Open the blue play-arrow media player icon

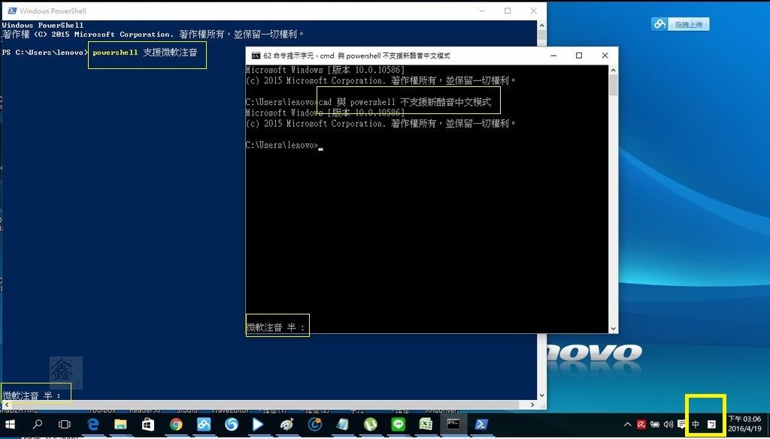click(259, 424)
